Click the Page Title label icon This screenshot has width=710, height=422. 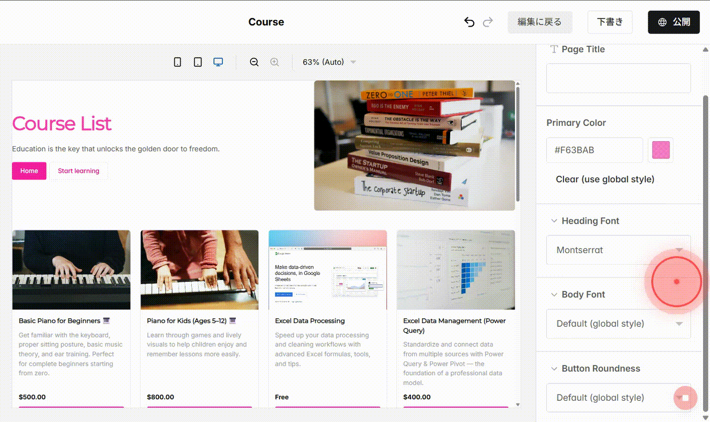pos(554,49)
